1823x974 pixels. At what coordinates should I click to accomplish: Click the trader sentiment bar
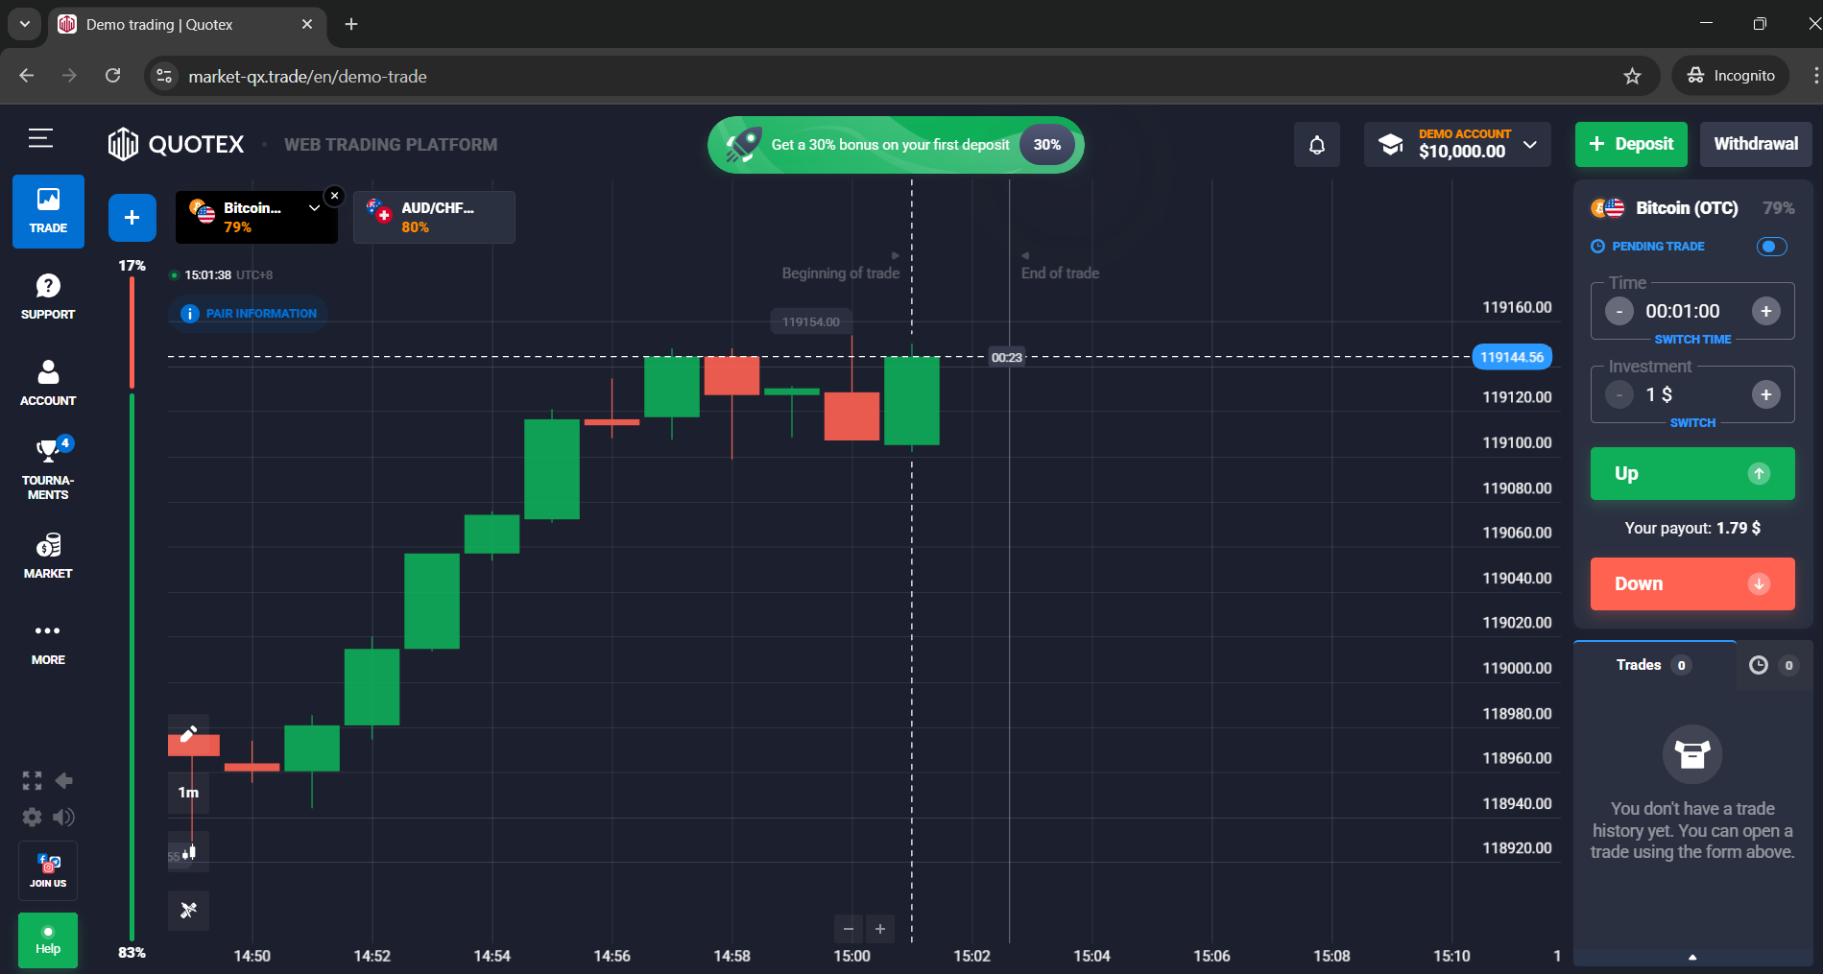coord(132,608)
